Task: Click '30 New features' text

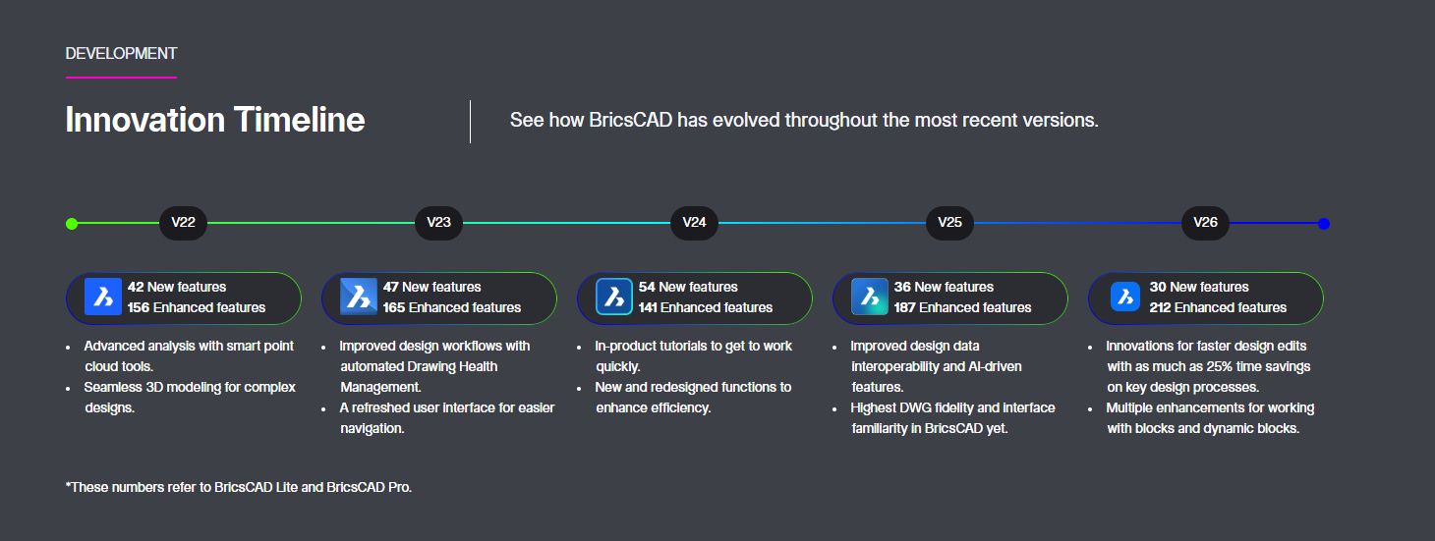Action: tap(1199, 287)
